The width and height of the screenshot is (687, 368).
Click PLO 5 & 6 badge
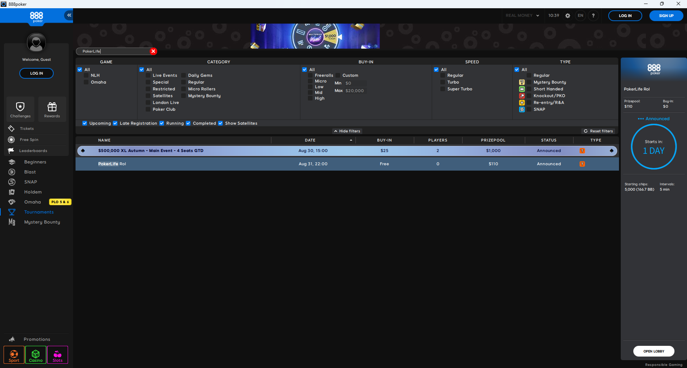click(x=60, y=202)
